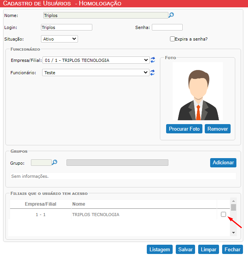The height and width of the screenshot is (259, 248).
Task: Focus the Nome input field
Action: click(106, 15)
